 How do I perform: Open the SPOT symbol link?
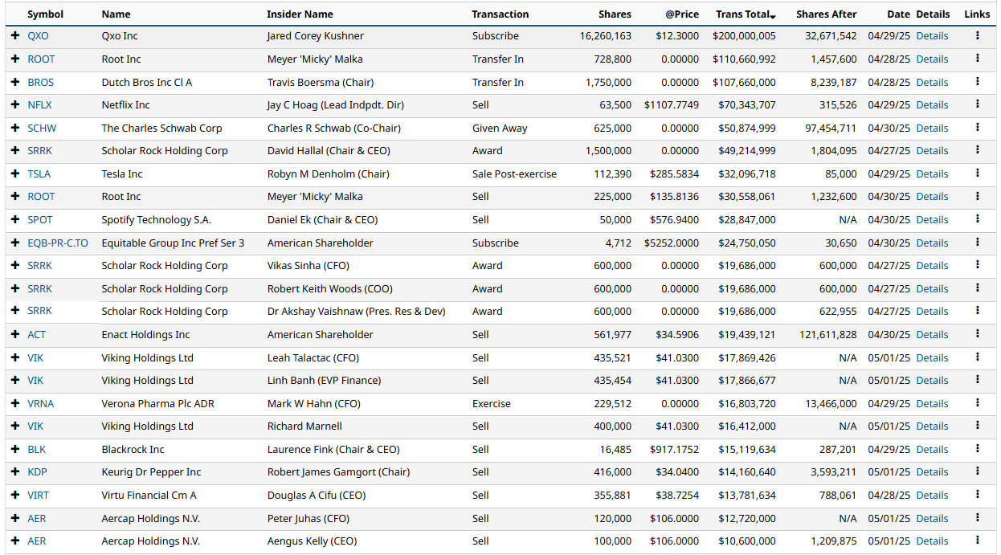pyautogui.click(x=40, y=219)
